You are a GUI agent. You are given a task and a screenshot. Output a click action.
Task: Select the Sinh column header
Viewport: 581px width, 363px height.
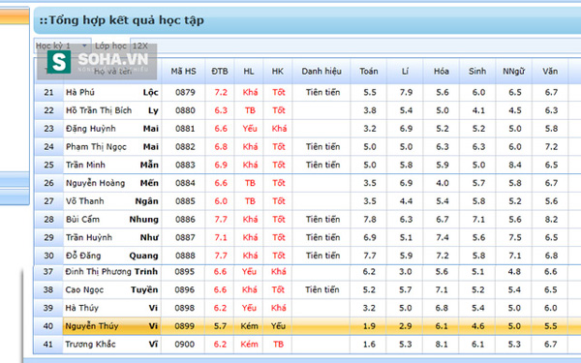[477, 71]
